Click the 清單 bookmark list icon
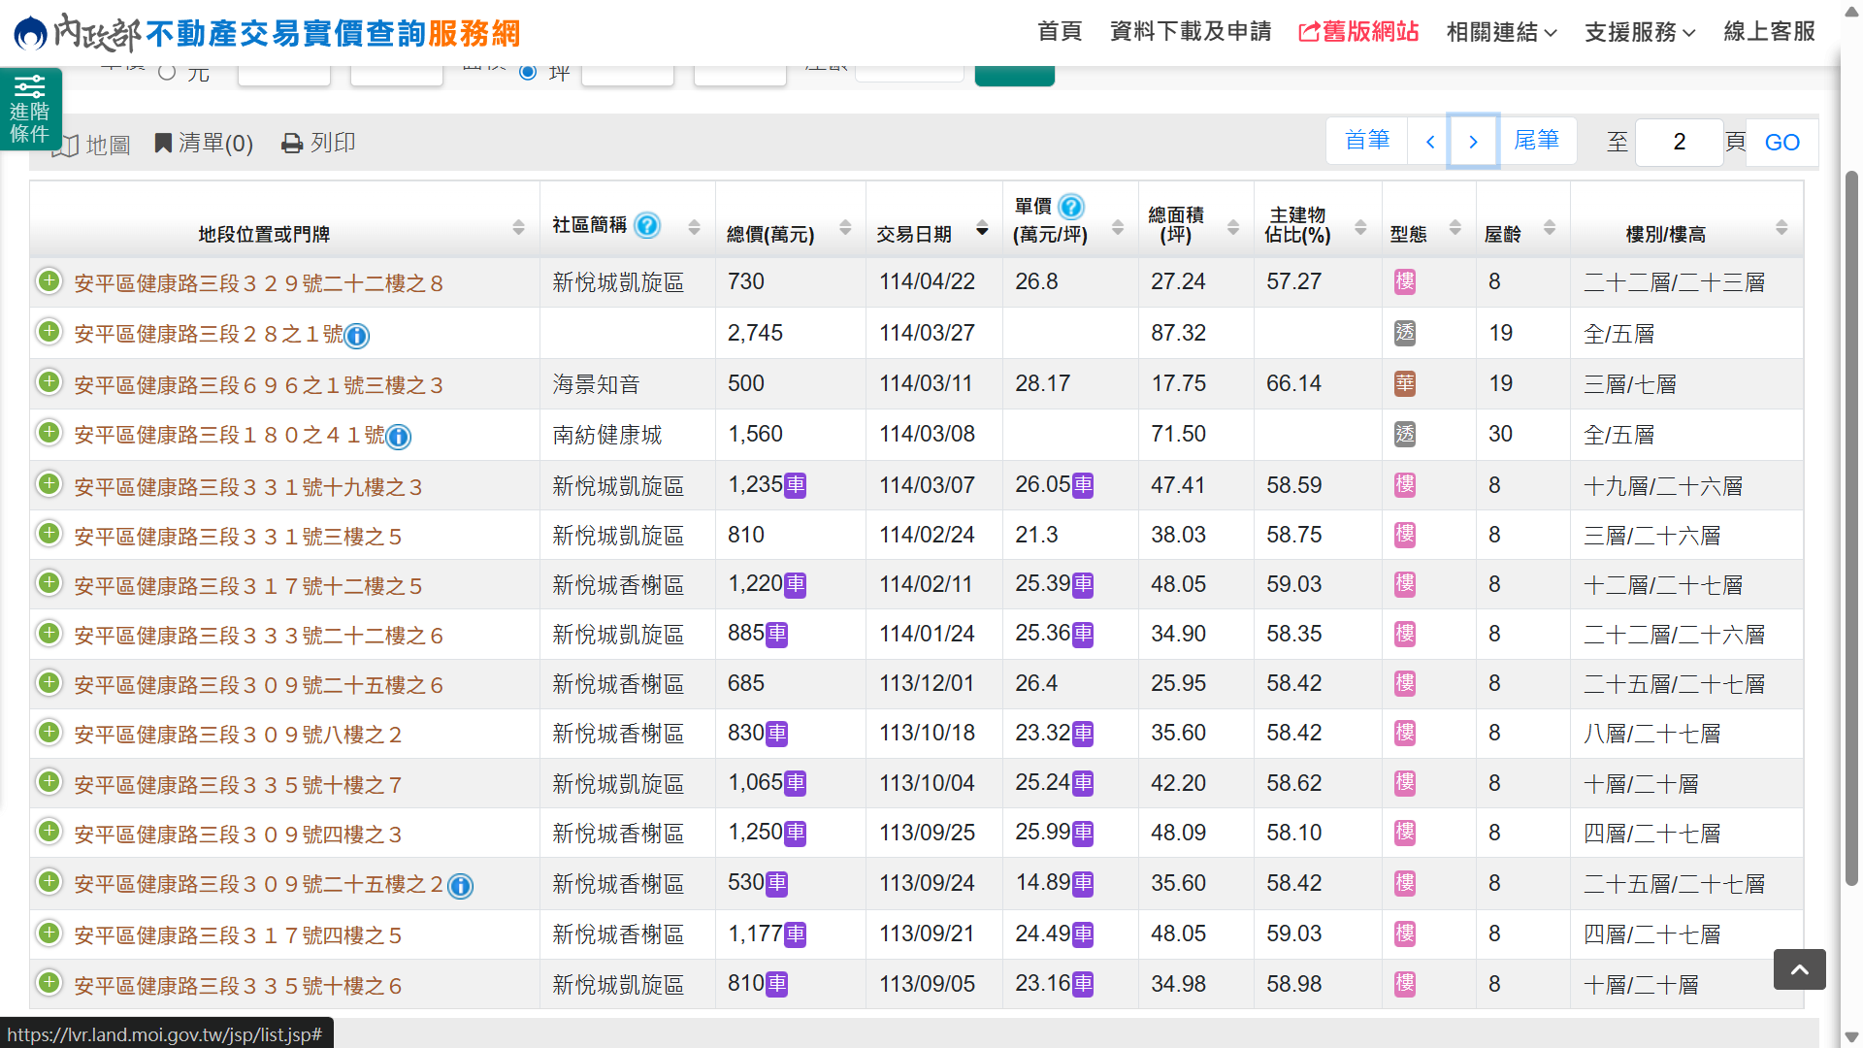 (163, 144)
